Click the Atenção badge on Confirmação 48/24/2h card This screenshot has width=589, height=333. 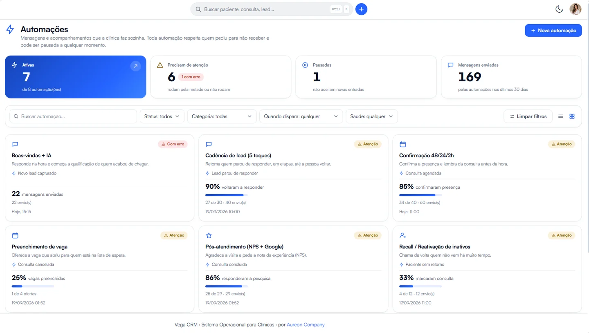(562, 144)
